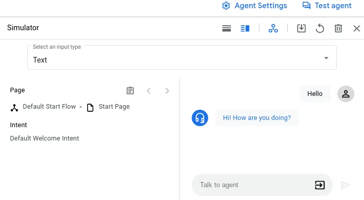This screenshot has height=200, width=364.
Task: Switch simulator to single-column view
Action: (227, 28)
